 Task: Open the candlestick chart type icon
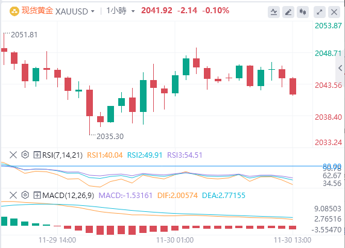[303, 12]
